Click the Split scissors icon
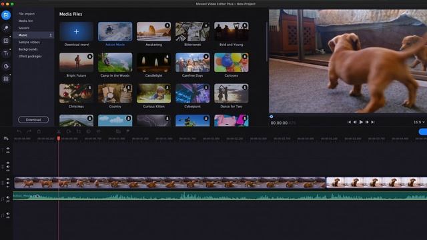The width and height of the screenshot is (427, 240). click(59, 132)
